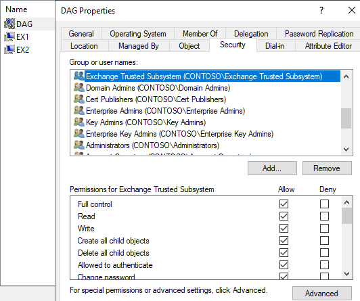Click the help question mark icon

pos(321,10)
